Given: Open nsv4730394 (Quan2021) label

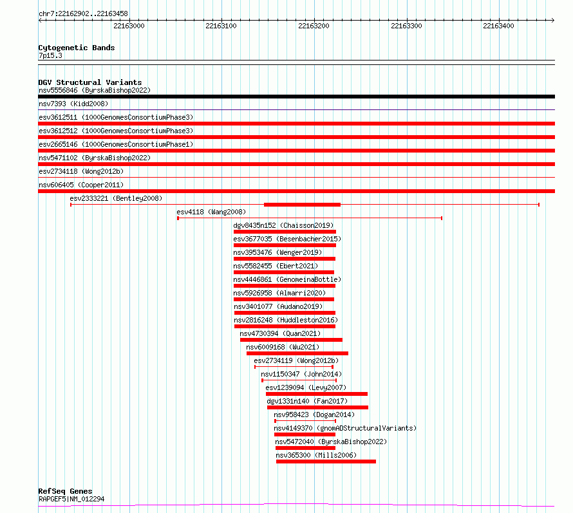Looking at the screenshot, I should 280,333.
